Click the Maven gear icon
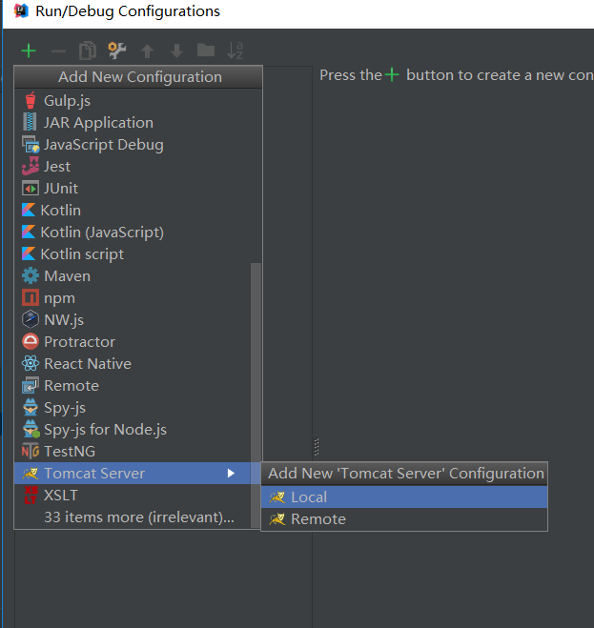 pos(31,276)
